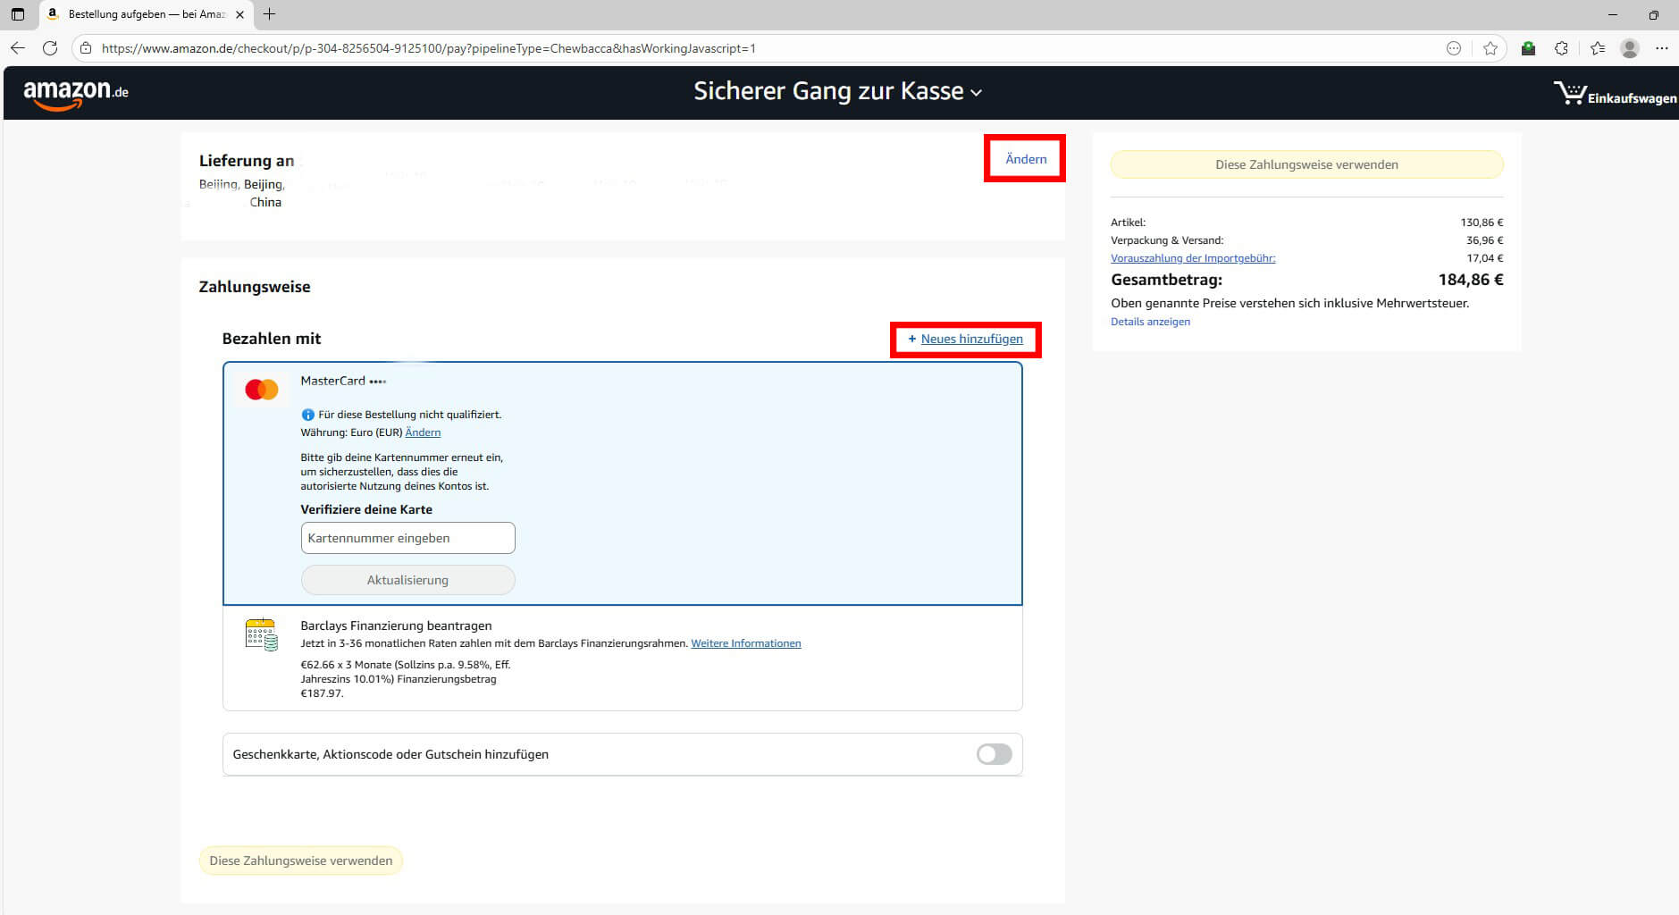Open browser Settings and more menu

tap(1661, 48)
